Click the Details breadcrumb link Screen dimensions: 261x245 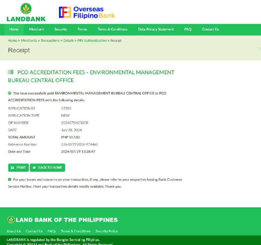(68, 40)
